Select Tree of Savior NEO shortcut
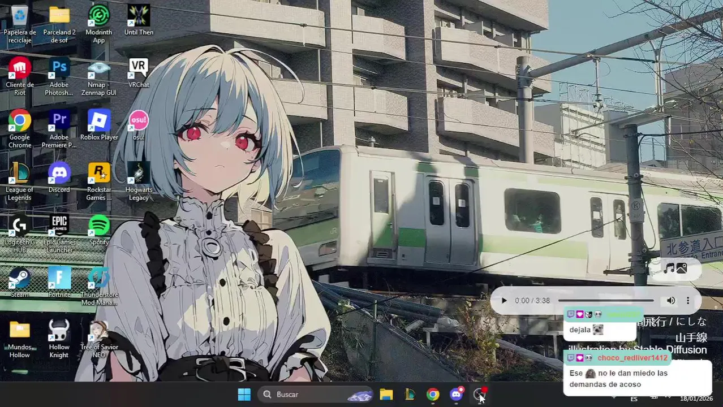723x407 pixels. tap(99, 339)
